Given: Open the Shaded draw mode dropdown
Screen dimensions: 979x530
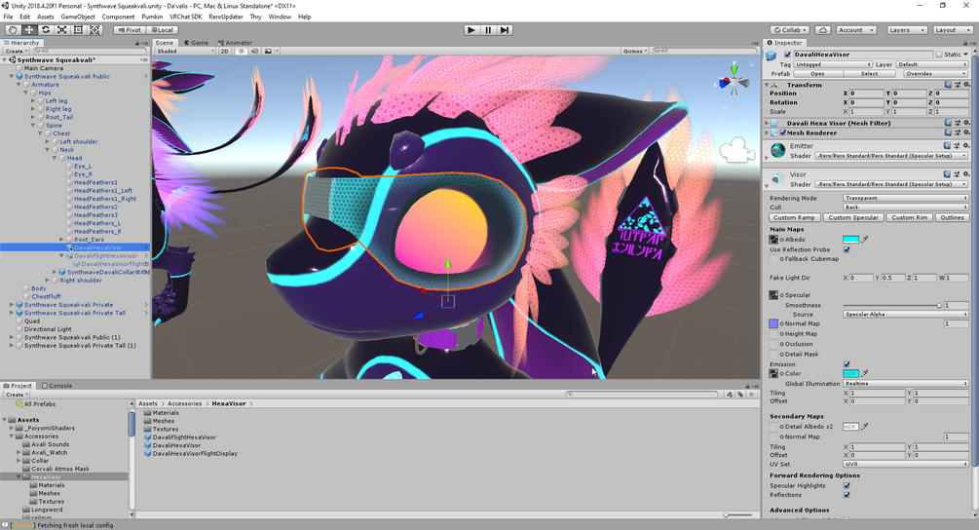Looking at the screenshot, I should point(185,52).
